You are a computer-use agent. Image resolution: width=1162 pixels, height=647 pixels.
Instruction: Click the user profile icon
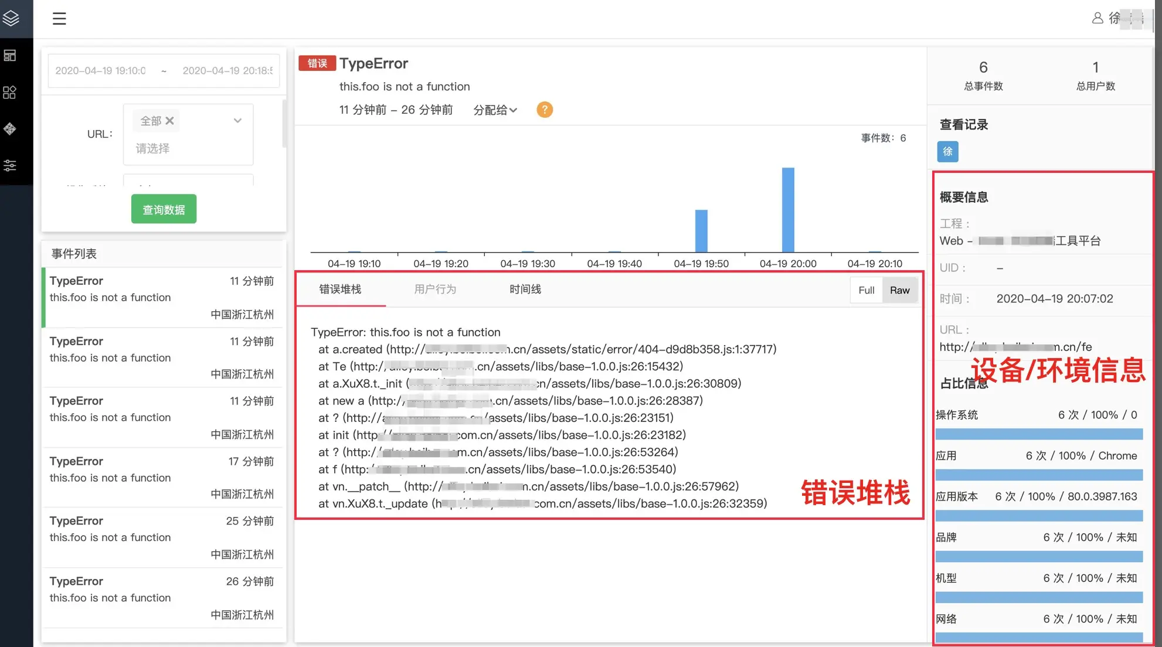(1097, 18)
